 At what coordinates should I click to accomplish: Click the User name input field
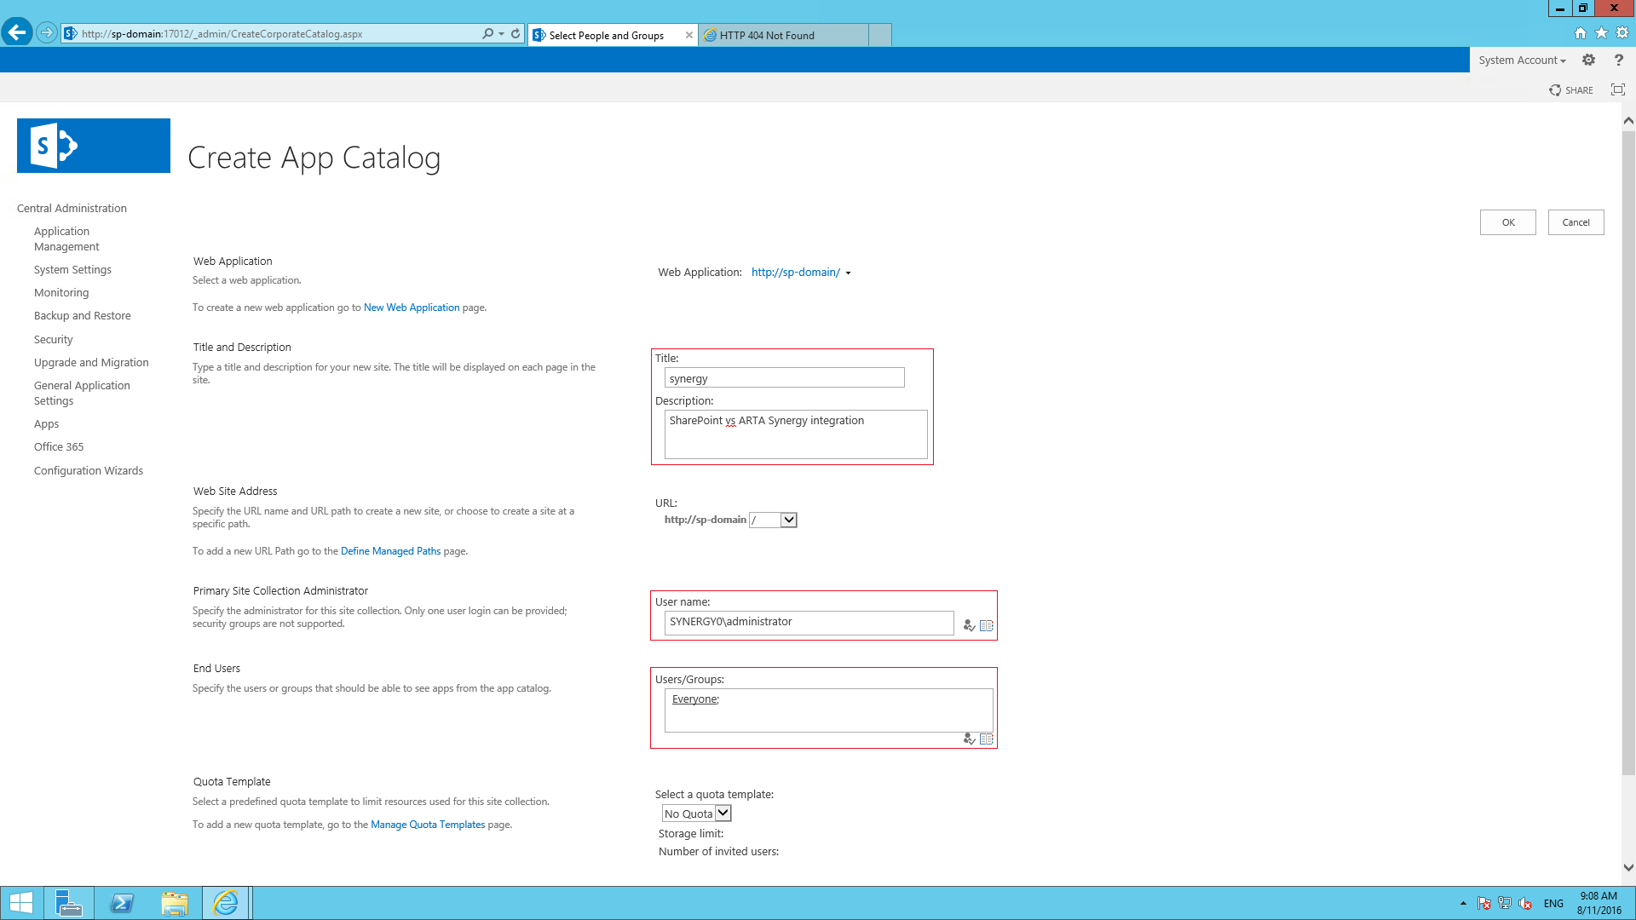point(809,623)
